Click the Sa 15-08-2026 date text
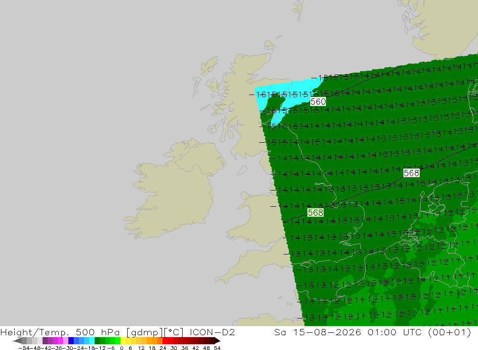Screen dimensions: 478x350 coord(317,332)
